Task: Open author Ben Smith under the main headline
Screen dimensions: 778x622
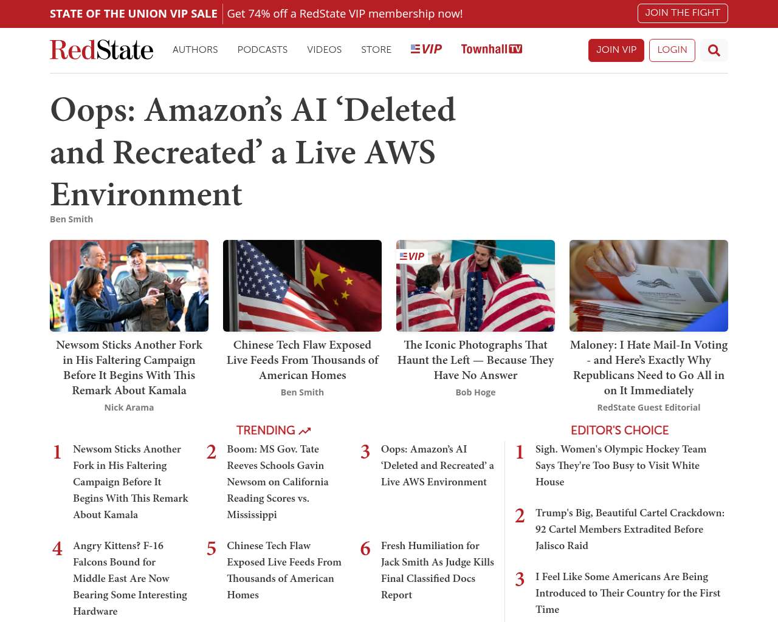Action: coord(72,219)
